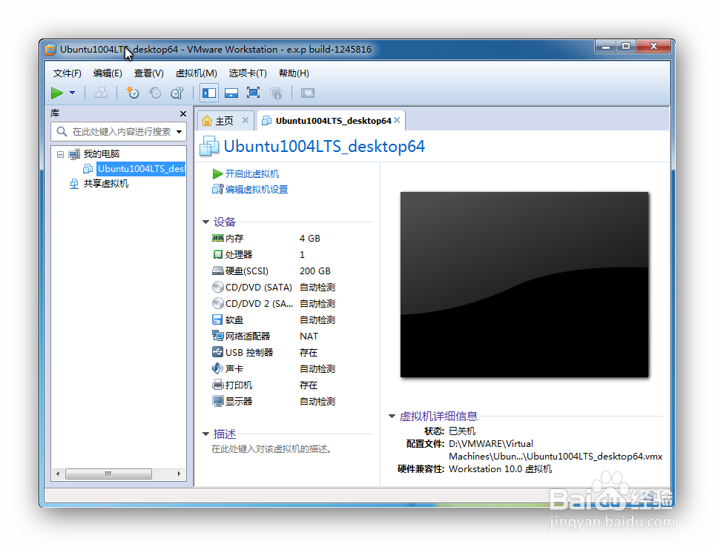Screen dimensions: 715x547
Task: Click the Unity mode toolbar icon
Action: coord(276,93)
